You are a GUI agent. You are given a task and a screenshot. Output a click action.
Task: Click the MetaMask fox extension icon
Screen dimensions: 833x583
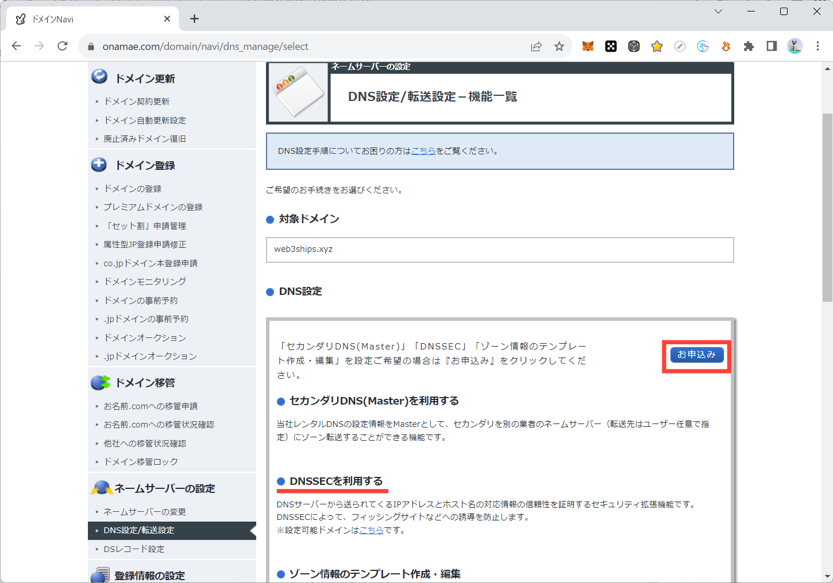point(588,46)
